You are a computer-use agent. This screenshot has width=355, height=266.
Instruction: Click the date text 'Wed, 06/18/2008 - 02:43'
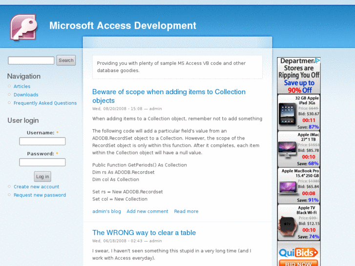(117, 241)
